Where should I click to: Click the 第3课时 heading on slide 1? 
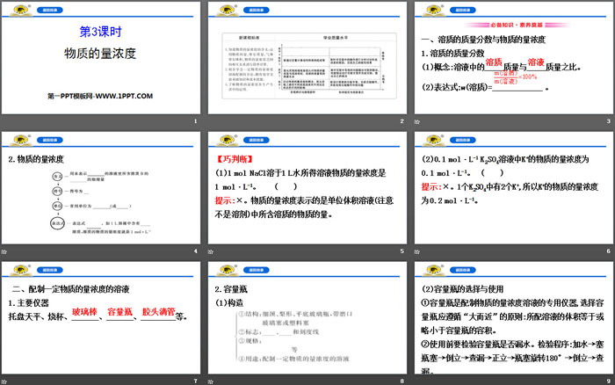101,32
